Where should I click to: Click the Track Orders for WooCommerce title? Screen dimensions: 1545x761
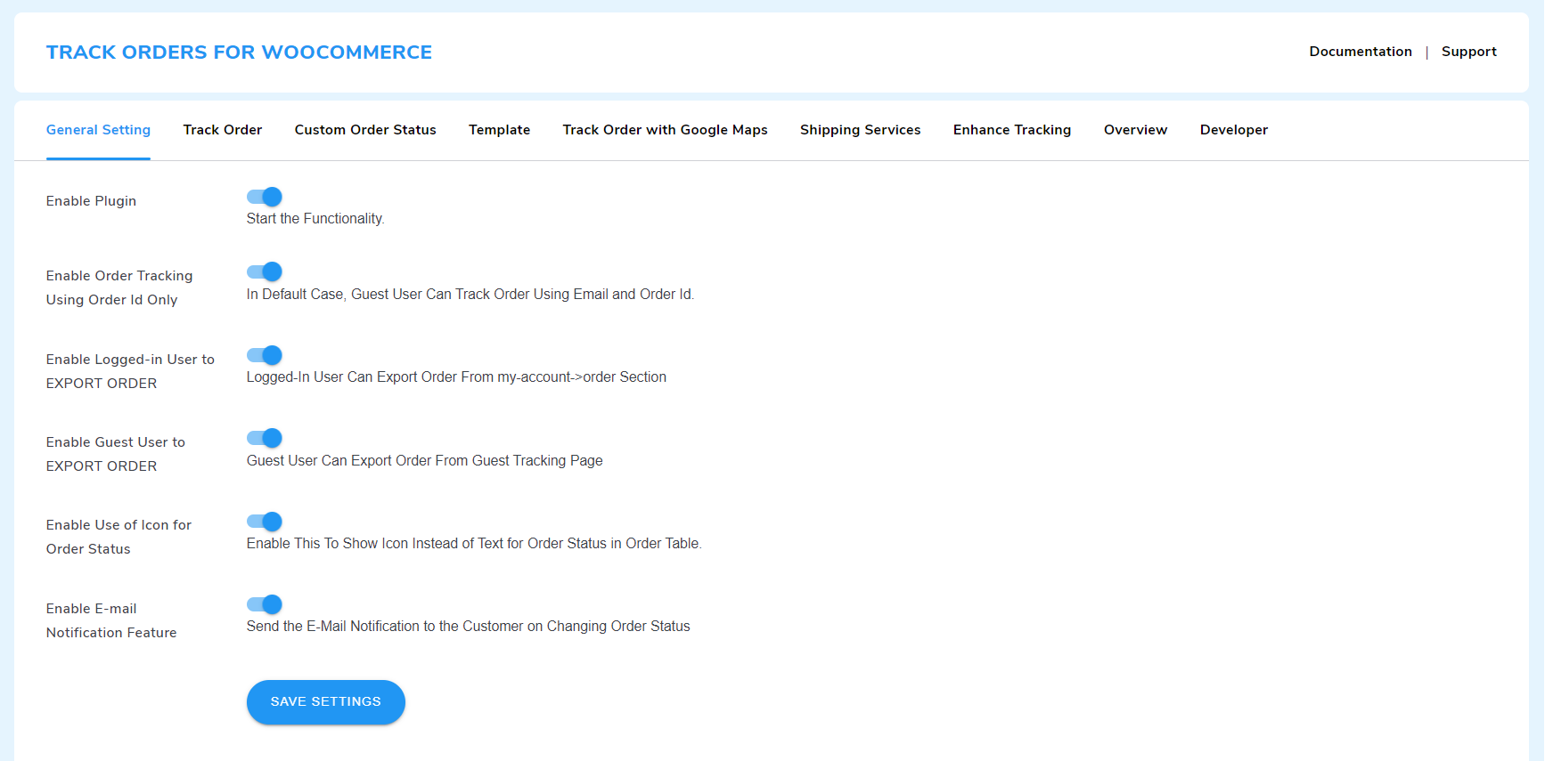(x=239, y=53)
